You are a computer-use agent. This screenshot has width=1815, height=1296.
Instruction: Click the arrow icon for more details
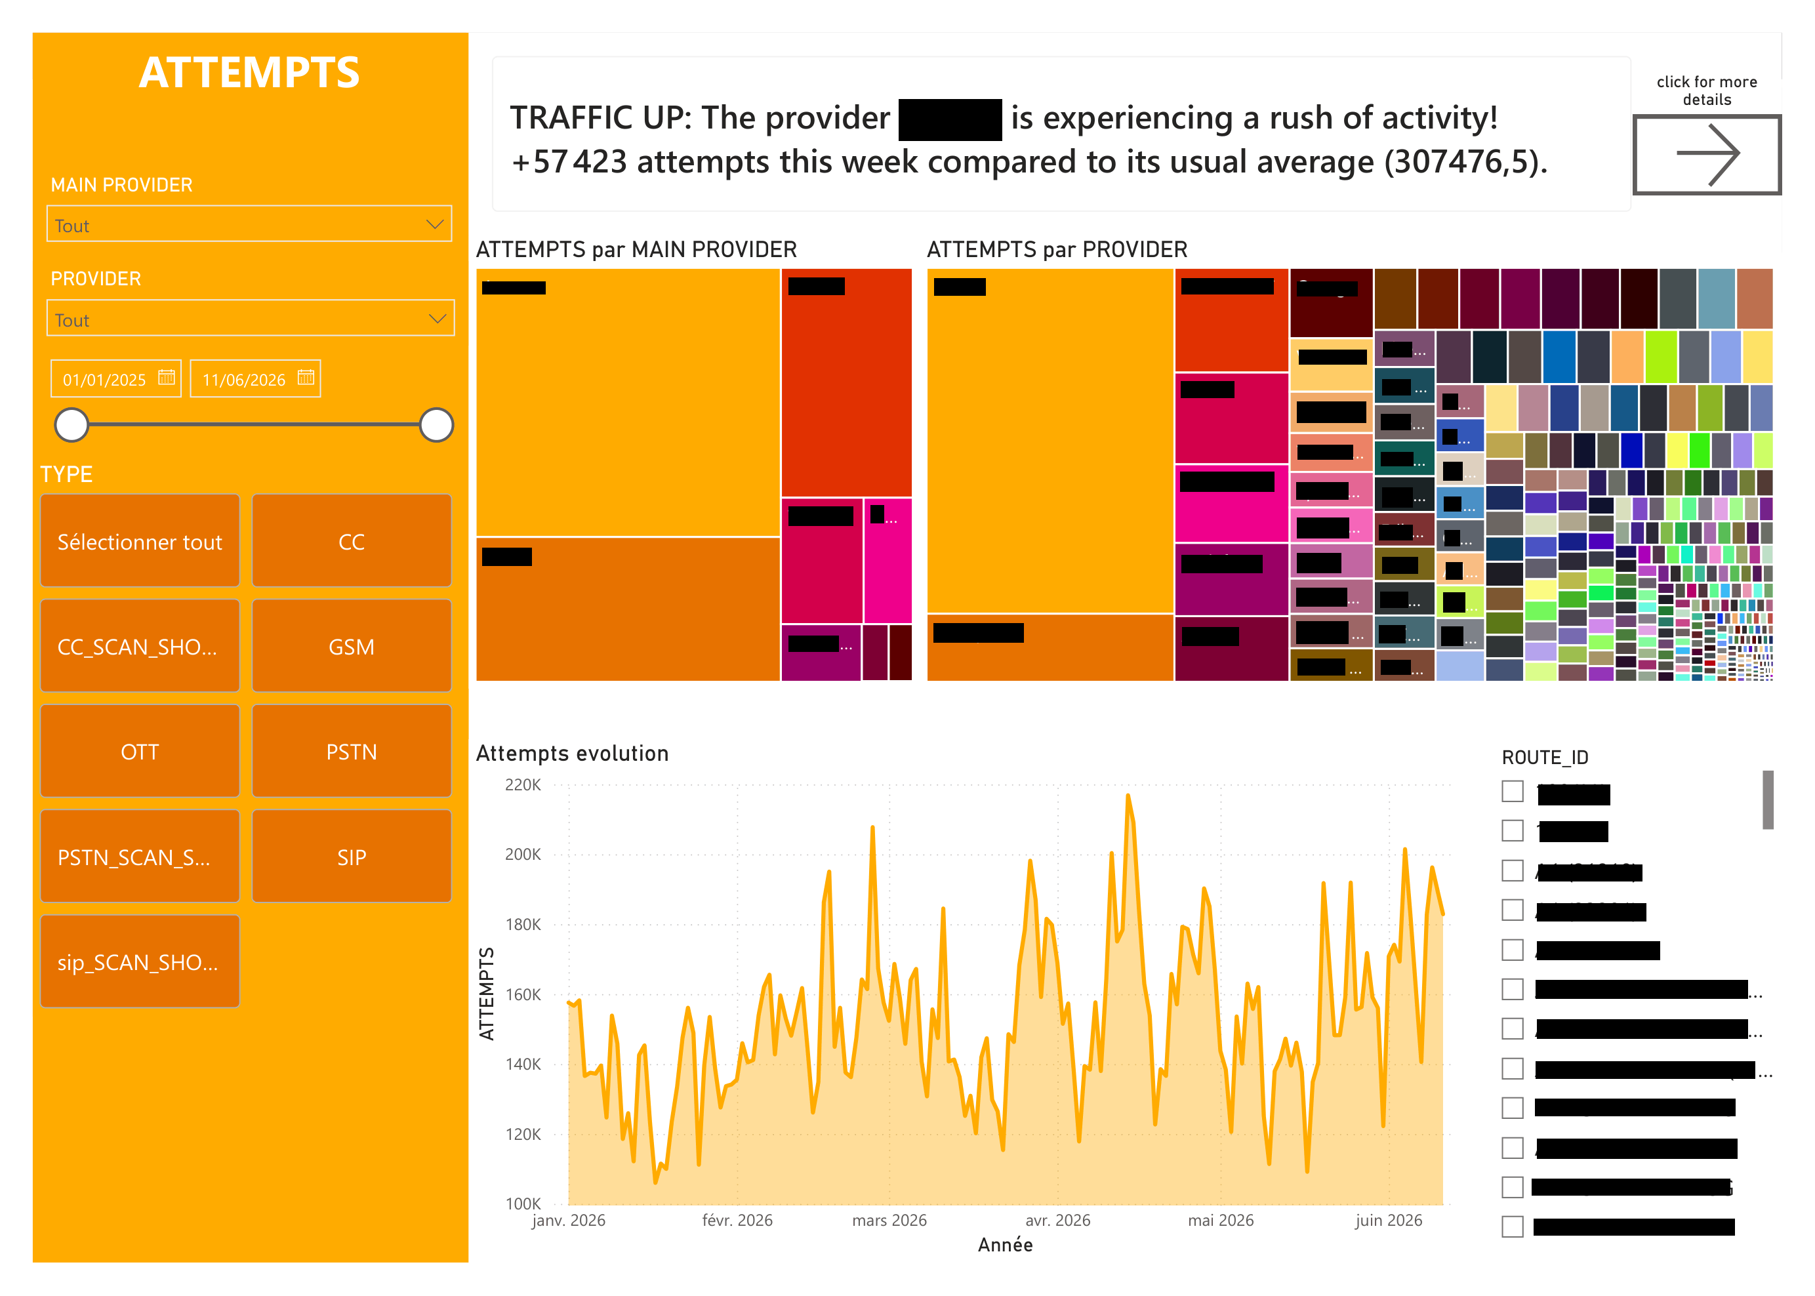coord(1707,154)
